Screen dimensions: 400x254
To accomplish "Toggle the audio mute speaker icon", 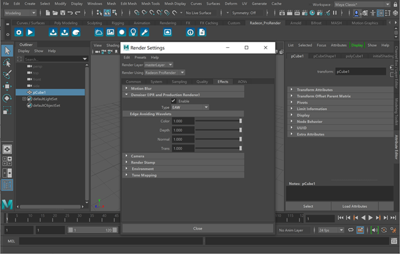I will point(374,230).
